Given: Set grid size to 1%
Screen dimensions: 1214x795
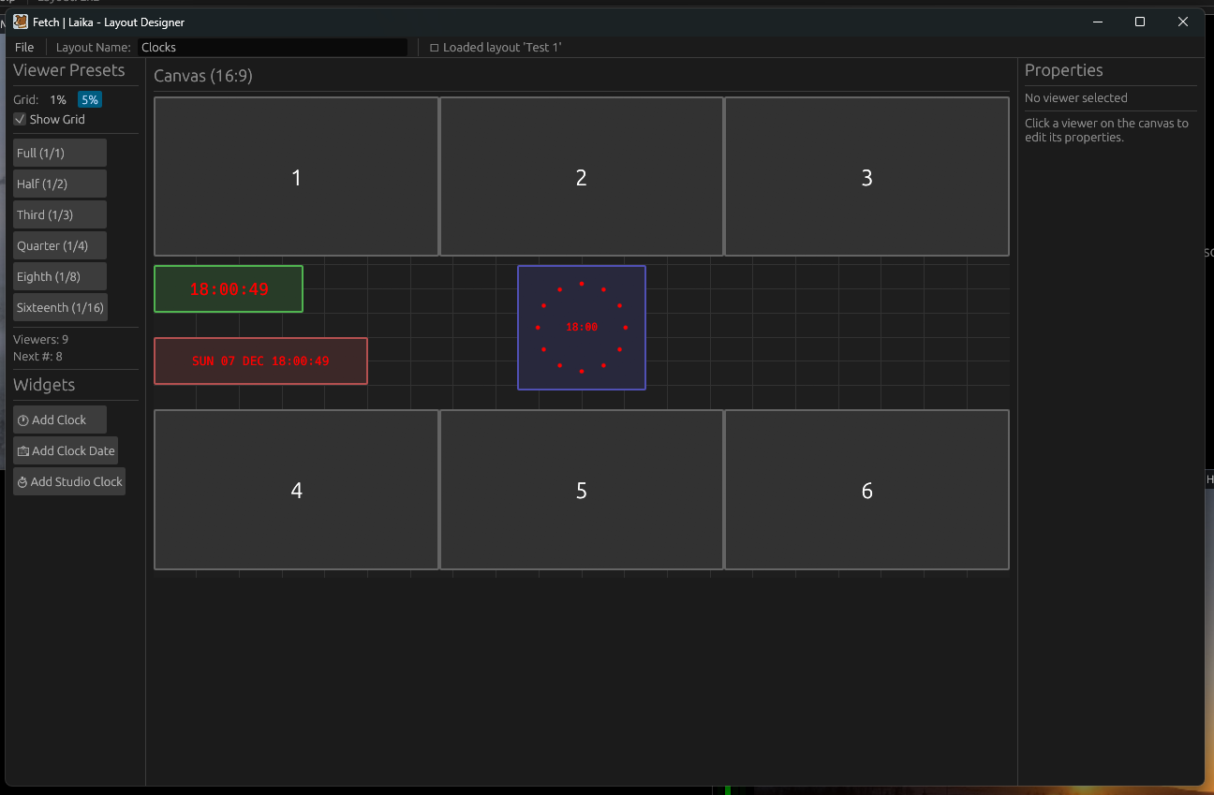Looking at the screenshot, I should [x=58, y=99].
